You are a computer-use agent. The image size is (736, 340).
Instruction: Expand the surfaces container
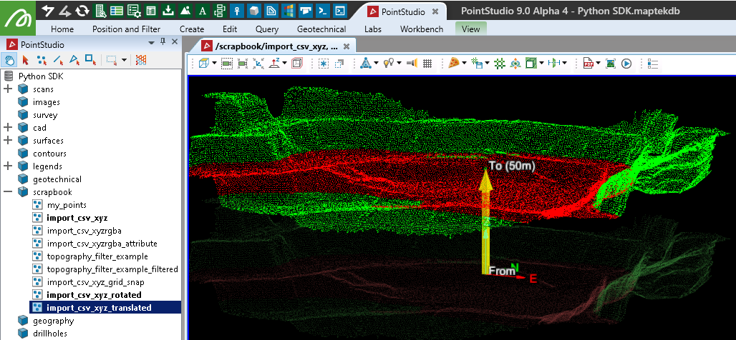click(x=8, y=141)
